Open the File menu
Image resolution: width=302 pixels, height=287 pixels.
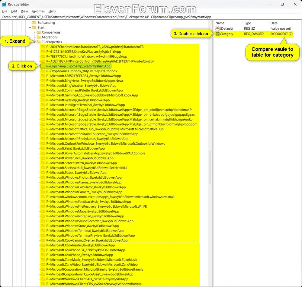(5, 11)
